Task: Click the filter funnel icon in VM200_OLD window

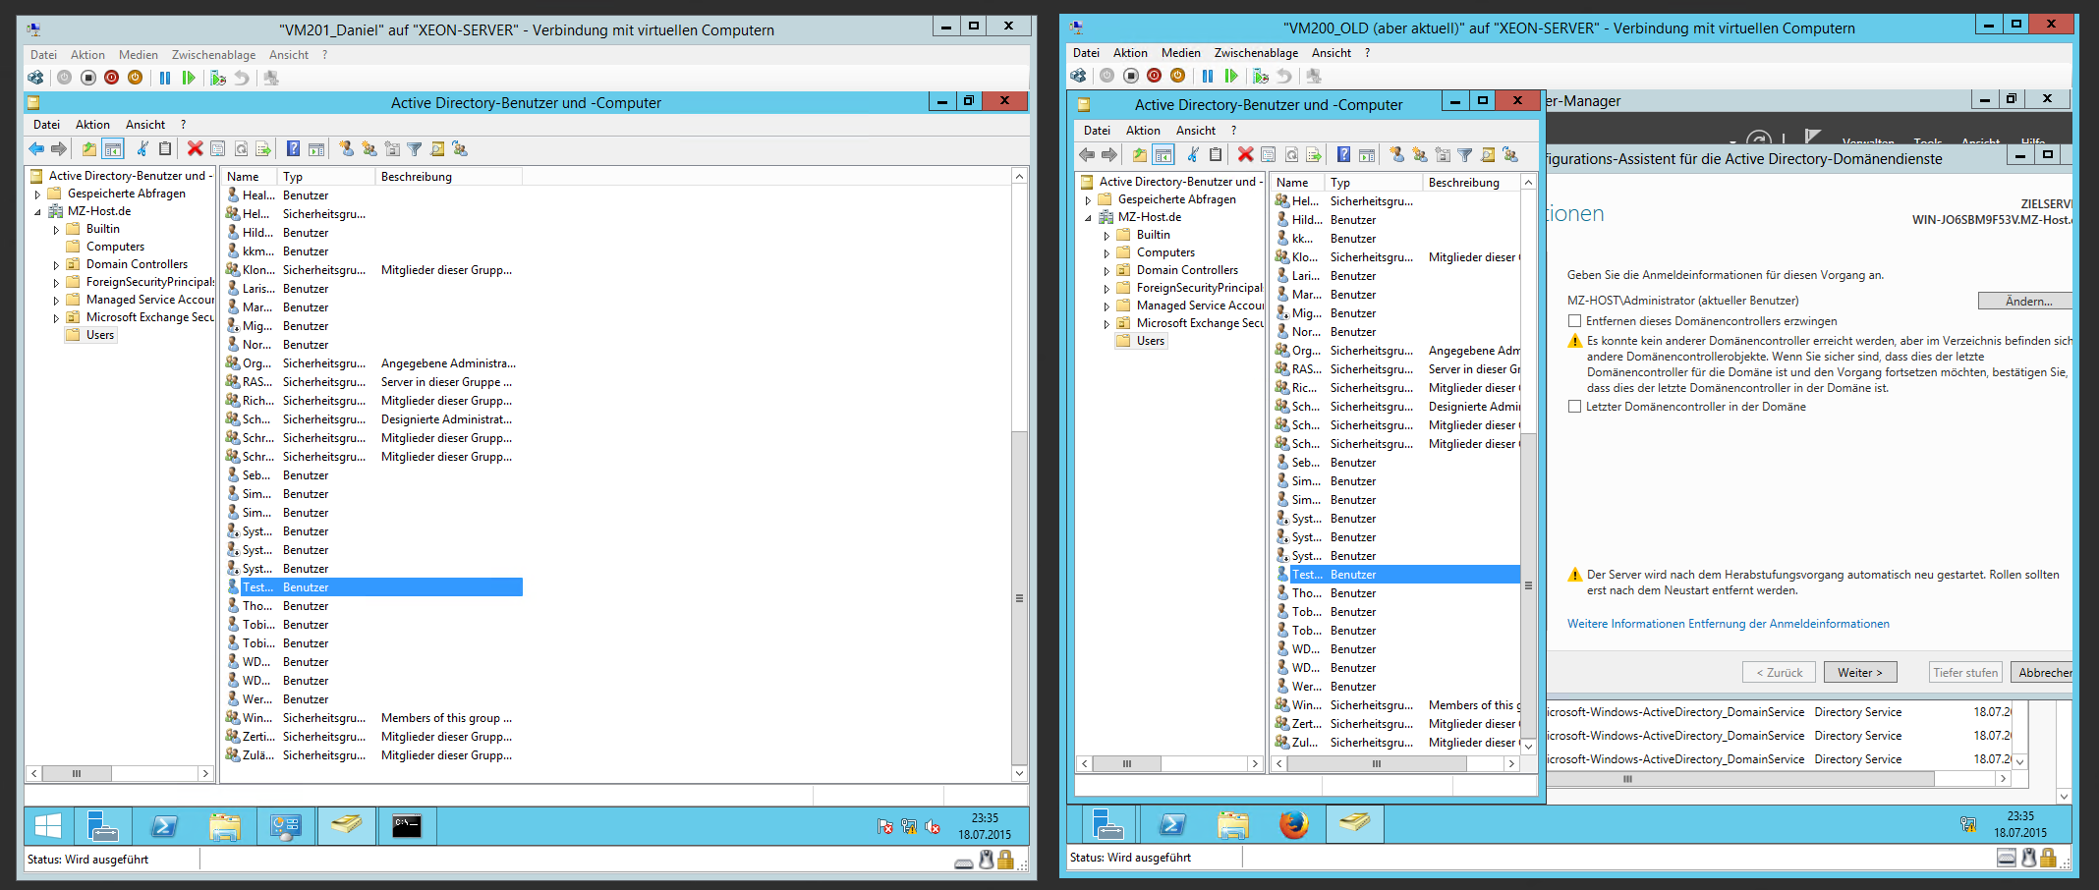Action: click(1464, 154)
